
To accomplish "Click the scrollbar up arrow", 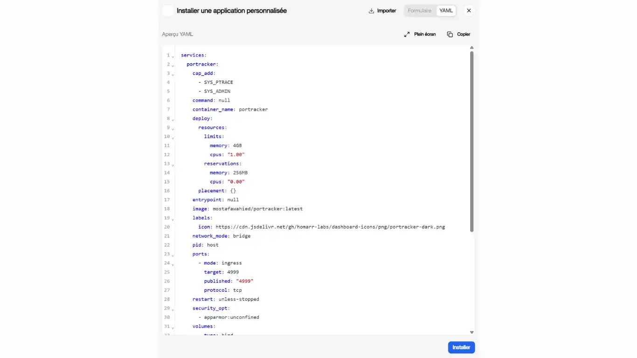I will click(x=472, y=48).
